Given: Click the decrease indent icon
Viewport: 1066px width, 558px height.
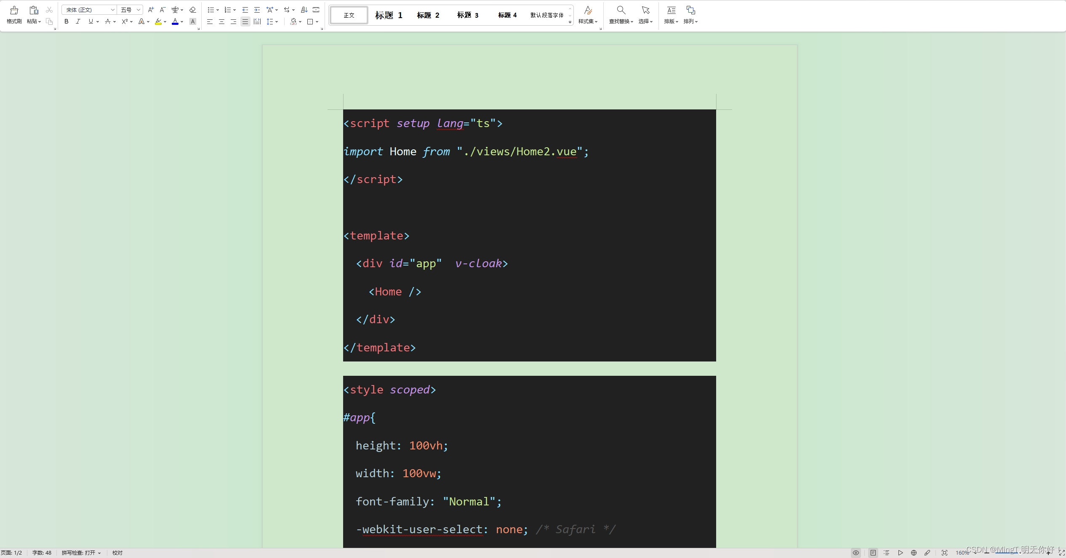Looking at the screenshot, I should click(x=245, y=10).
